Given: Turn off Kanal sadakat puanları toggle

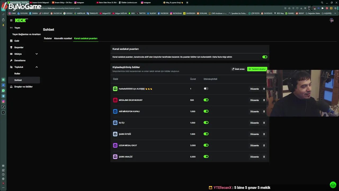Looking at the screenshot, I should pos(265,57).
